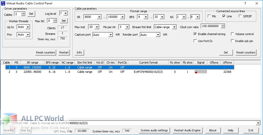Click the Clock corr ratio spinner arrows
Viewport: 263px width, 135px height.
pos(223,26)
